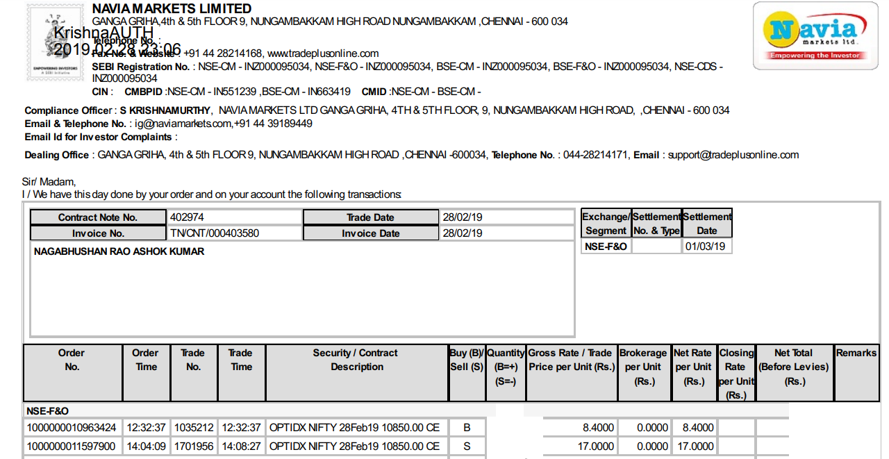Click gross rate 17.0000
The image size is (889, 459).
(x=595, y=446)
